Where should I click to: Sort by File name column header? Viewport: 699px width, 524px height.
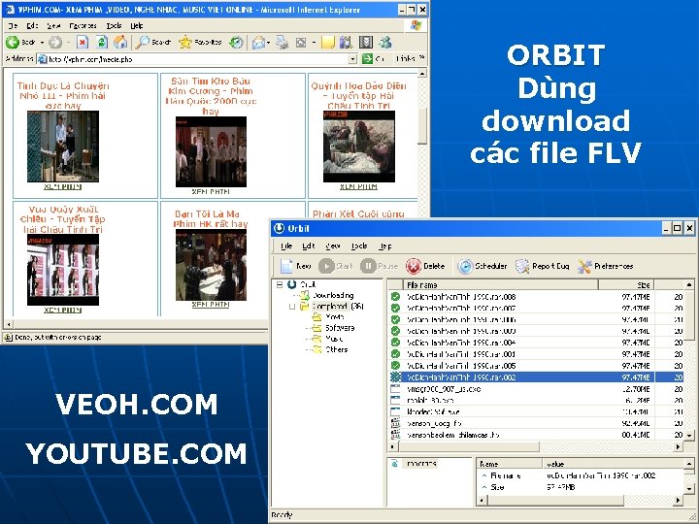pyautogui.click(x=500, y=284)
